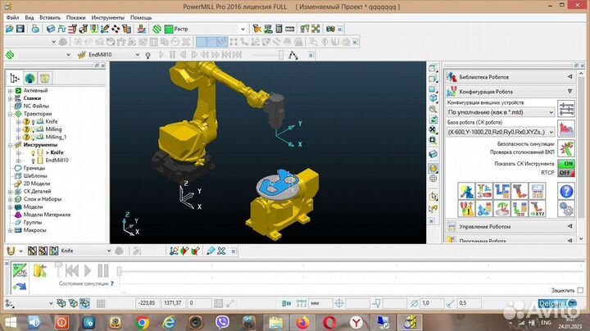Click the measure ruler icon in toolbar
The height and width of the screenshot is (331, 590).
[290, 29]
